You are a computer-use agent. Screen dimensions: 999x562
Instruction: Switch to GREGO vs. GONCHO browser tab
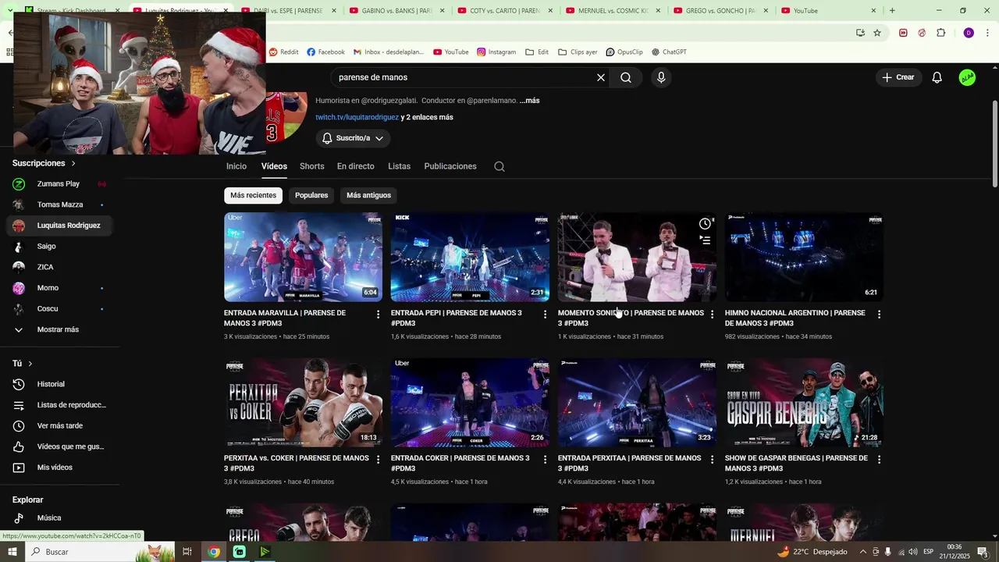pos(720,11)
